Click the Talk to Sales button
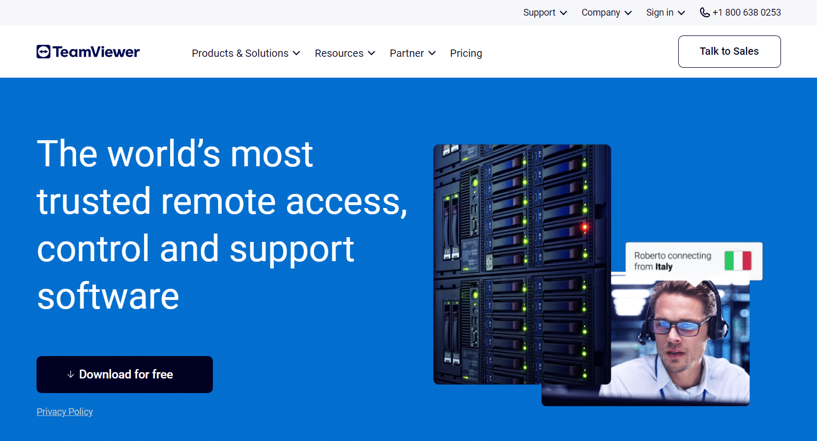The height and width of the screenshot is (441, 817). click(729, 52)
